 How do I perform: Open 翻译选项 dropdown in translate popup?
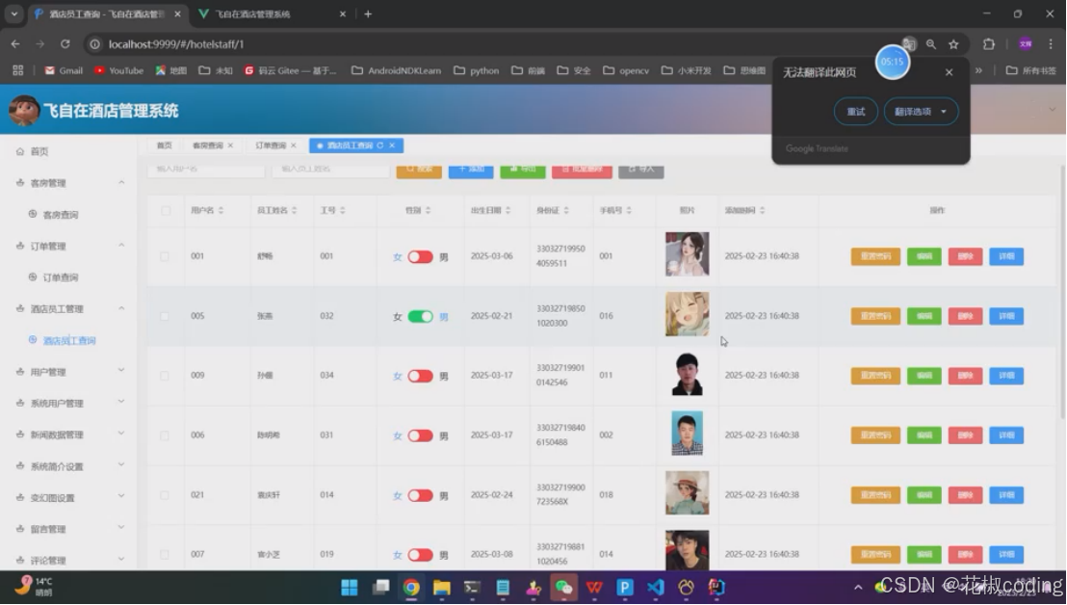click(922, 112)
